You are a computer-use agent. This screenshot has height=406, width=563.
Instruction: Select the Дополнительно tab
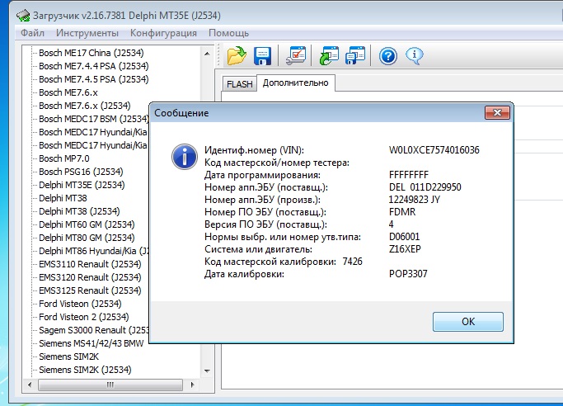(x=295, y=83)
